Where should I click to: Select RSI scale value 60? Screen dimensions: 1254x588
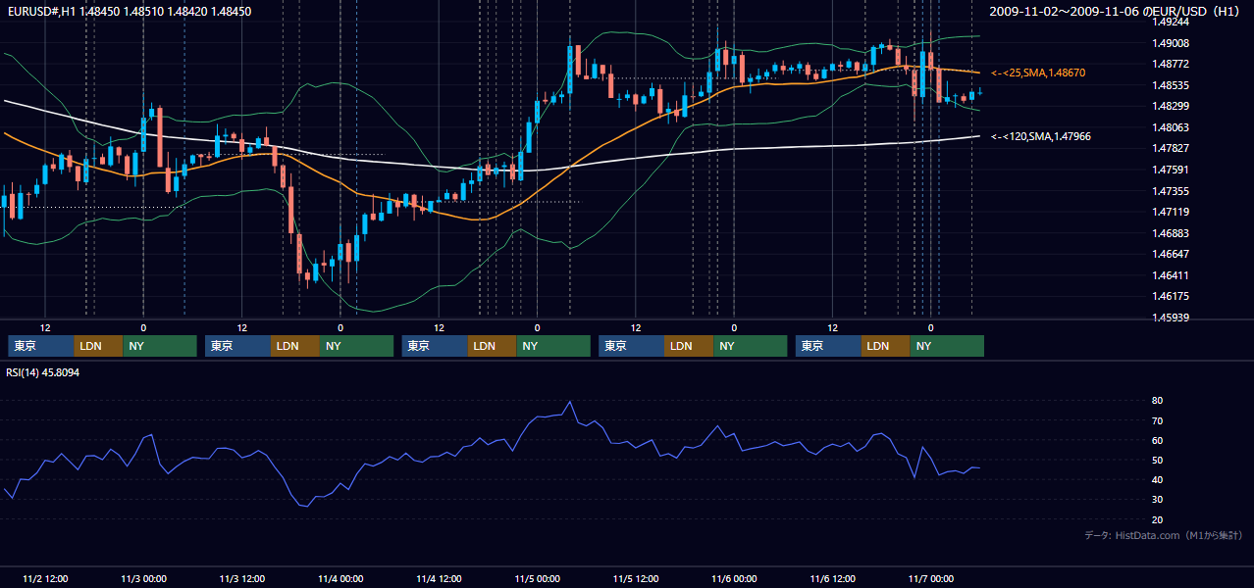point(1157,440)
